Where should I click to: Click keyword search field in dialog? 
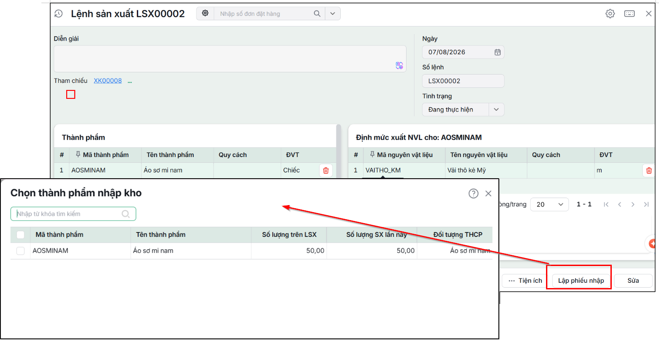(73, 214)
